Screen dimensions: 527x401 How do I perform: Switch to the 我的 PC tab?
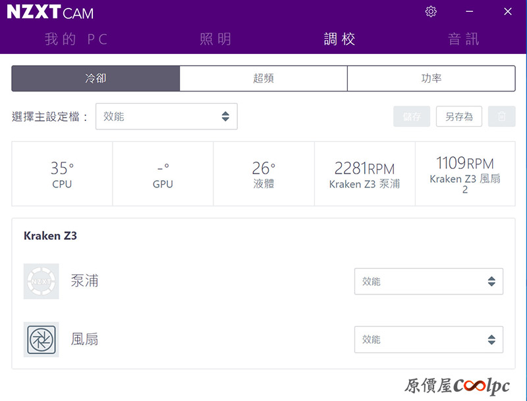coord(76,39)
